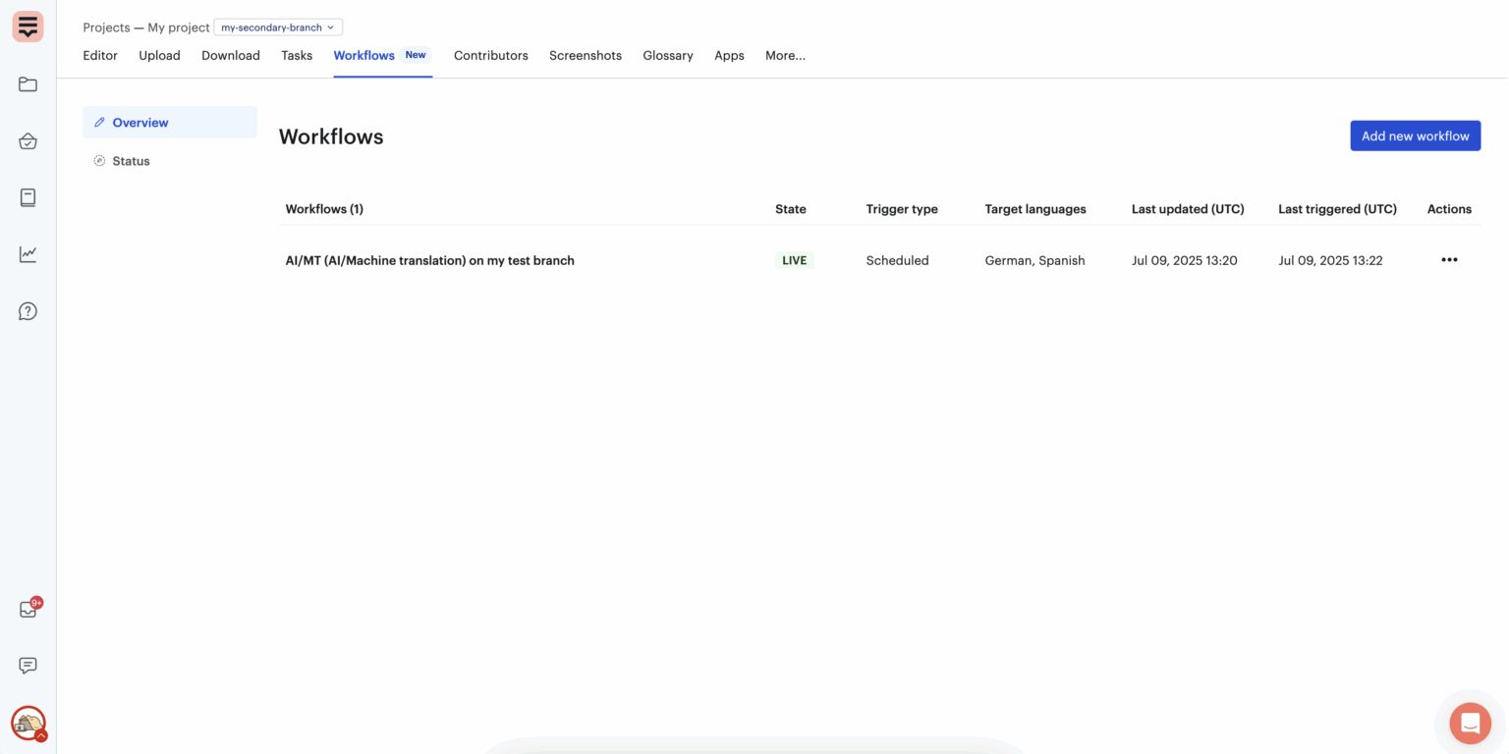1509x754 pixels.
Task: Click the State column header
Action: pyautogui.click(x=790, y=209)
